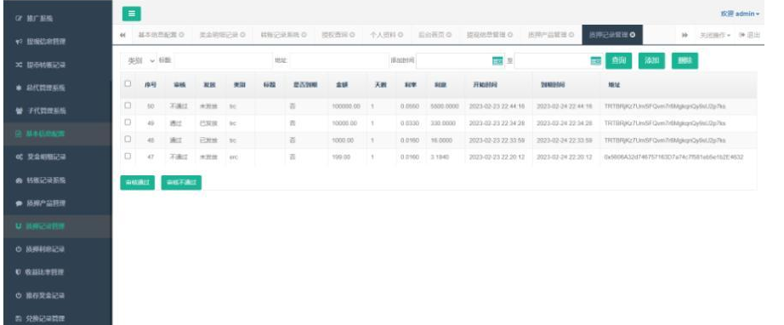Viewport: 784px width, 325px height.
Task: Open the 类别 category dropdown
Action: (x=141, y=61)
